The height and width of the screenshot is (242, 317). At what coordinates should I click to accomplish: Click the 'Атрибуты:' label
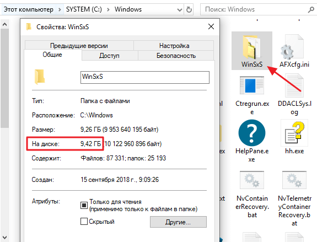pos(46,201)
